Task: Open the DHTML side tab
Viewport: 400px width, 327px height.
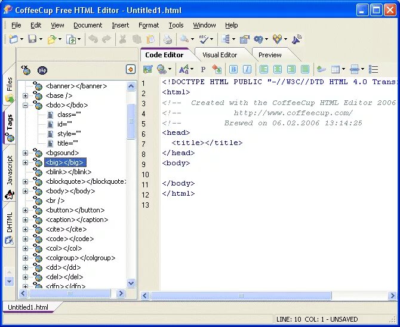Action: tap(10, 227)
